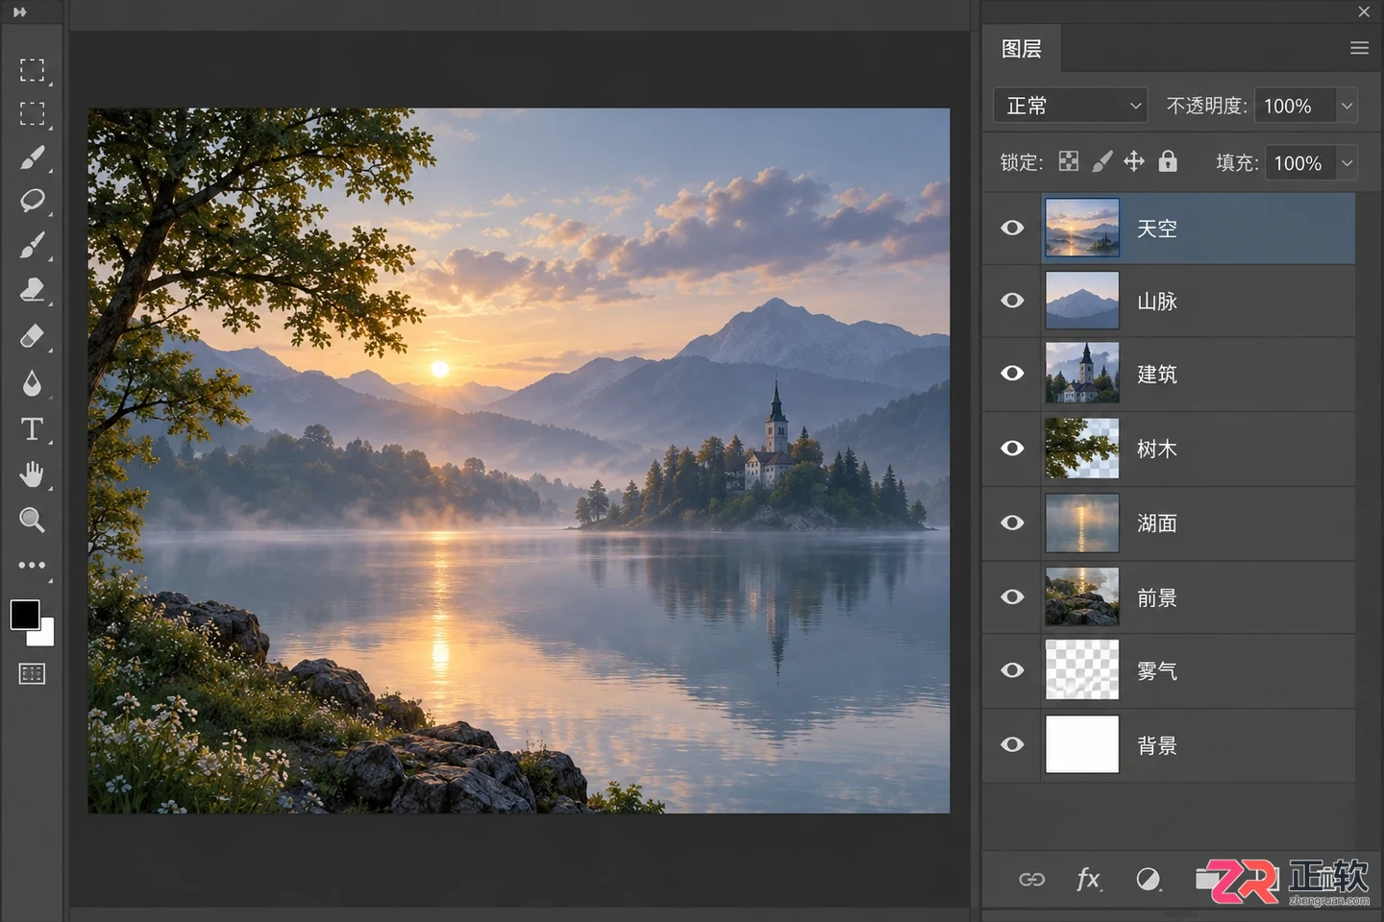The image size is (1384, 922).
Task: Hide the 天空 layer
Action: click(x=1012, y=228)
